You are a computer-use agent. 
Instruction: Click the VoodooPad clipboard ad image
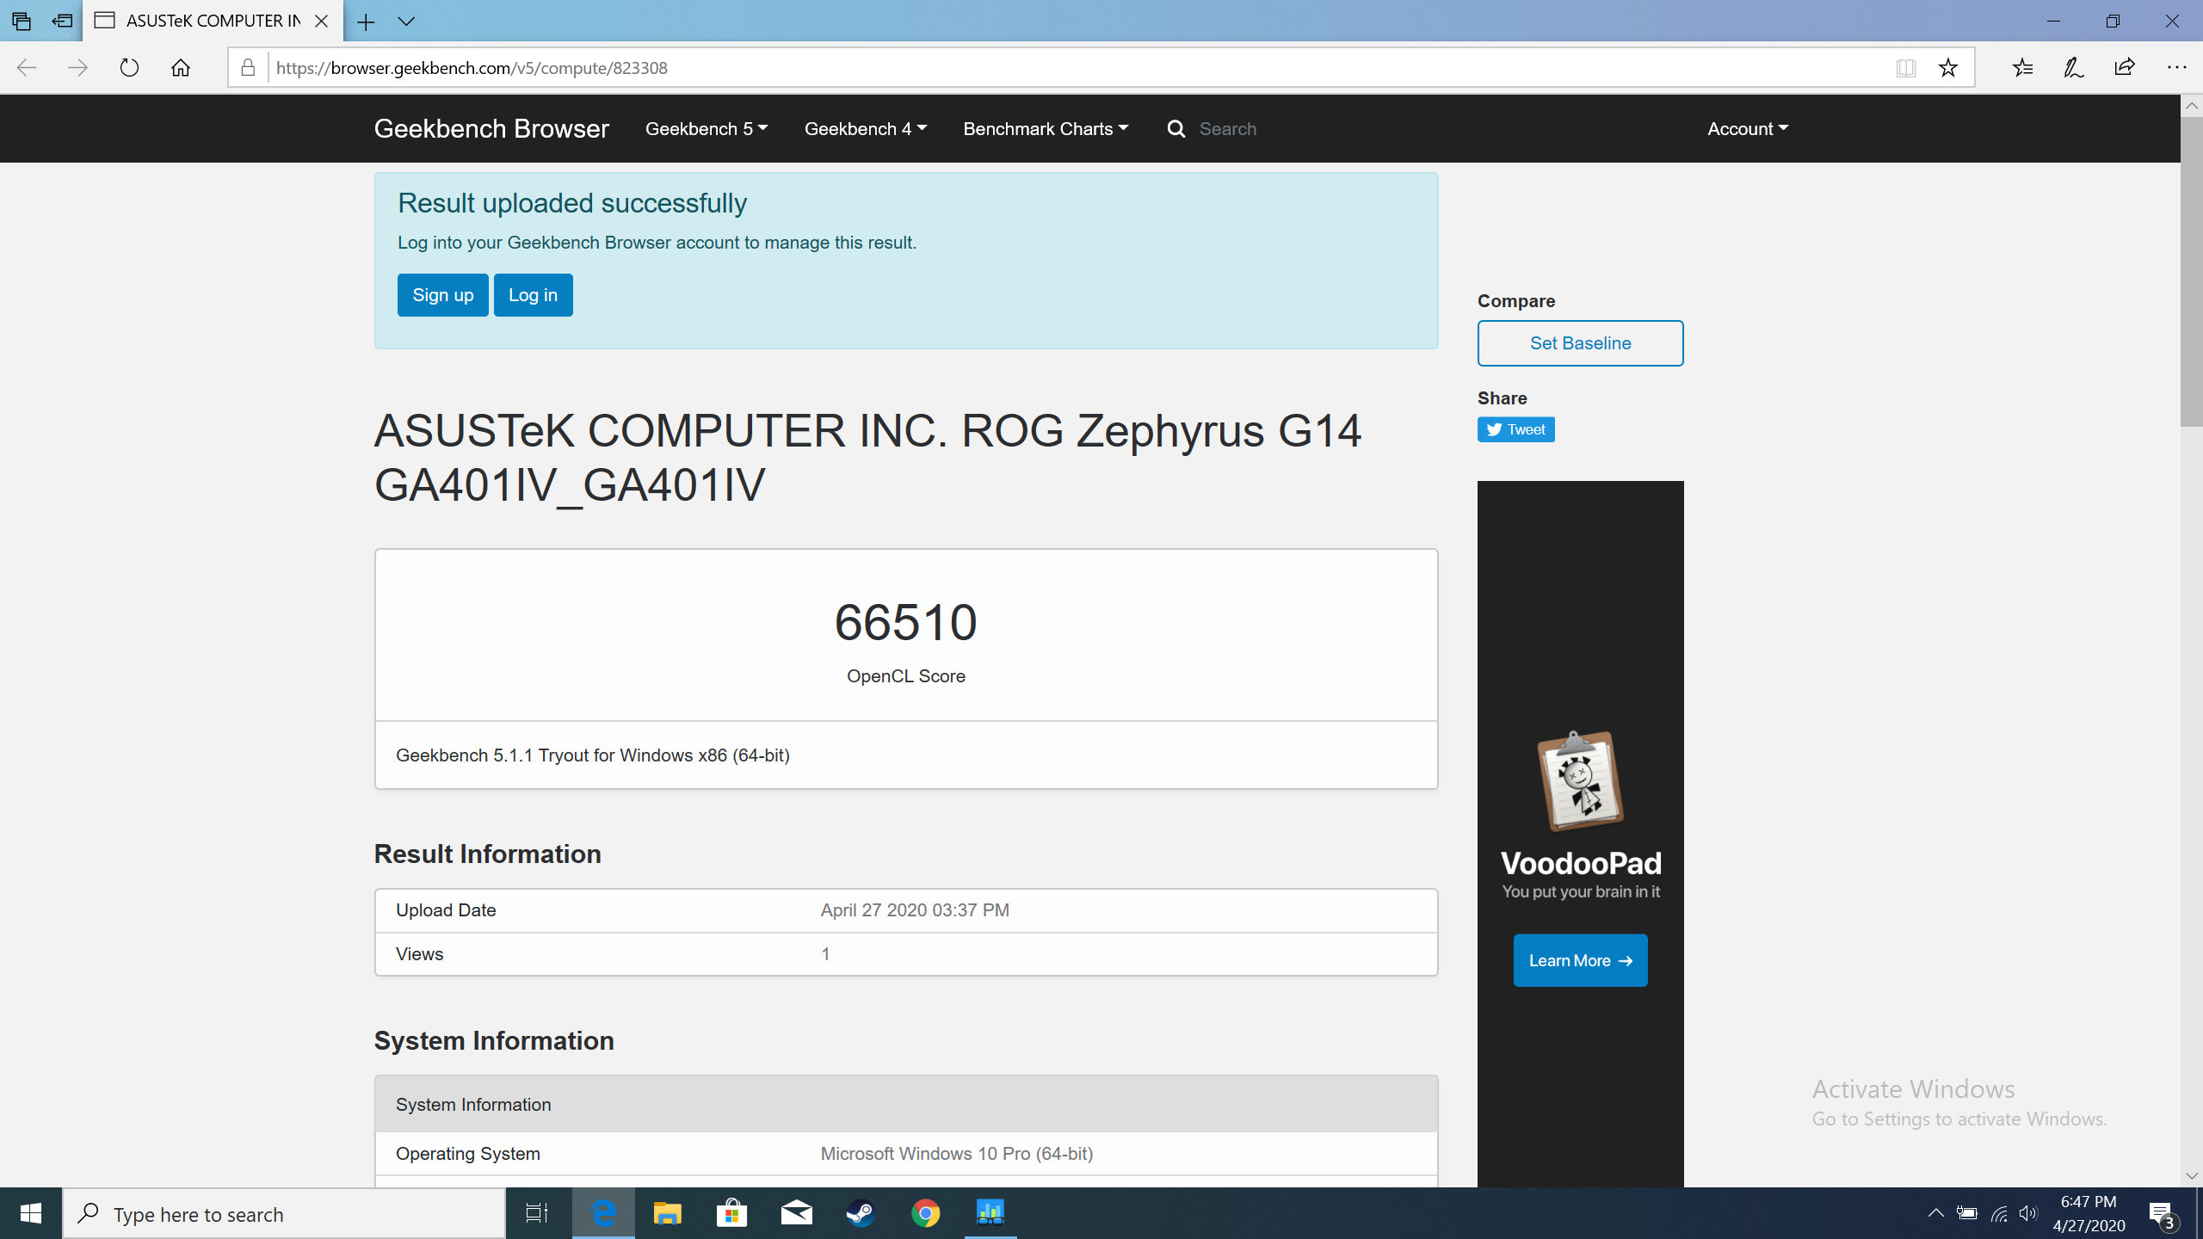[x=1580, y=781]
